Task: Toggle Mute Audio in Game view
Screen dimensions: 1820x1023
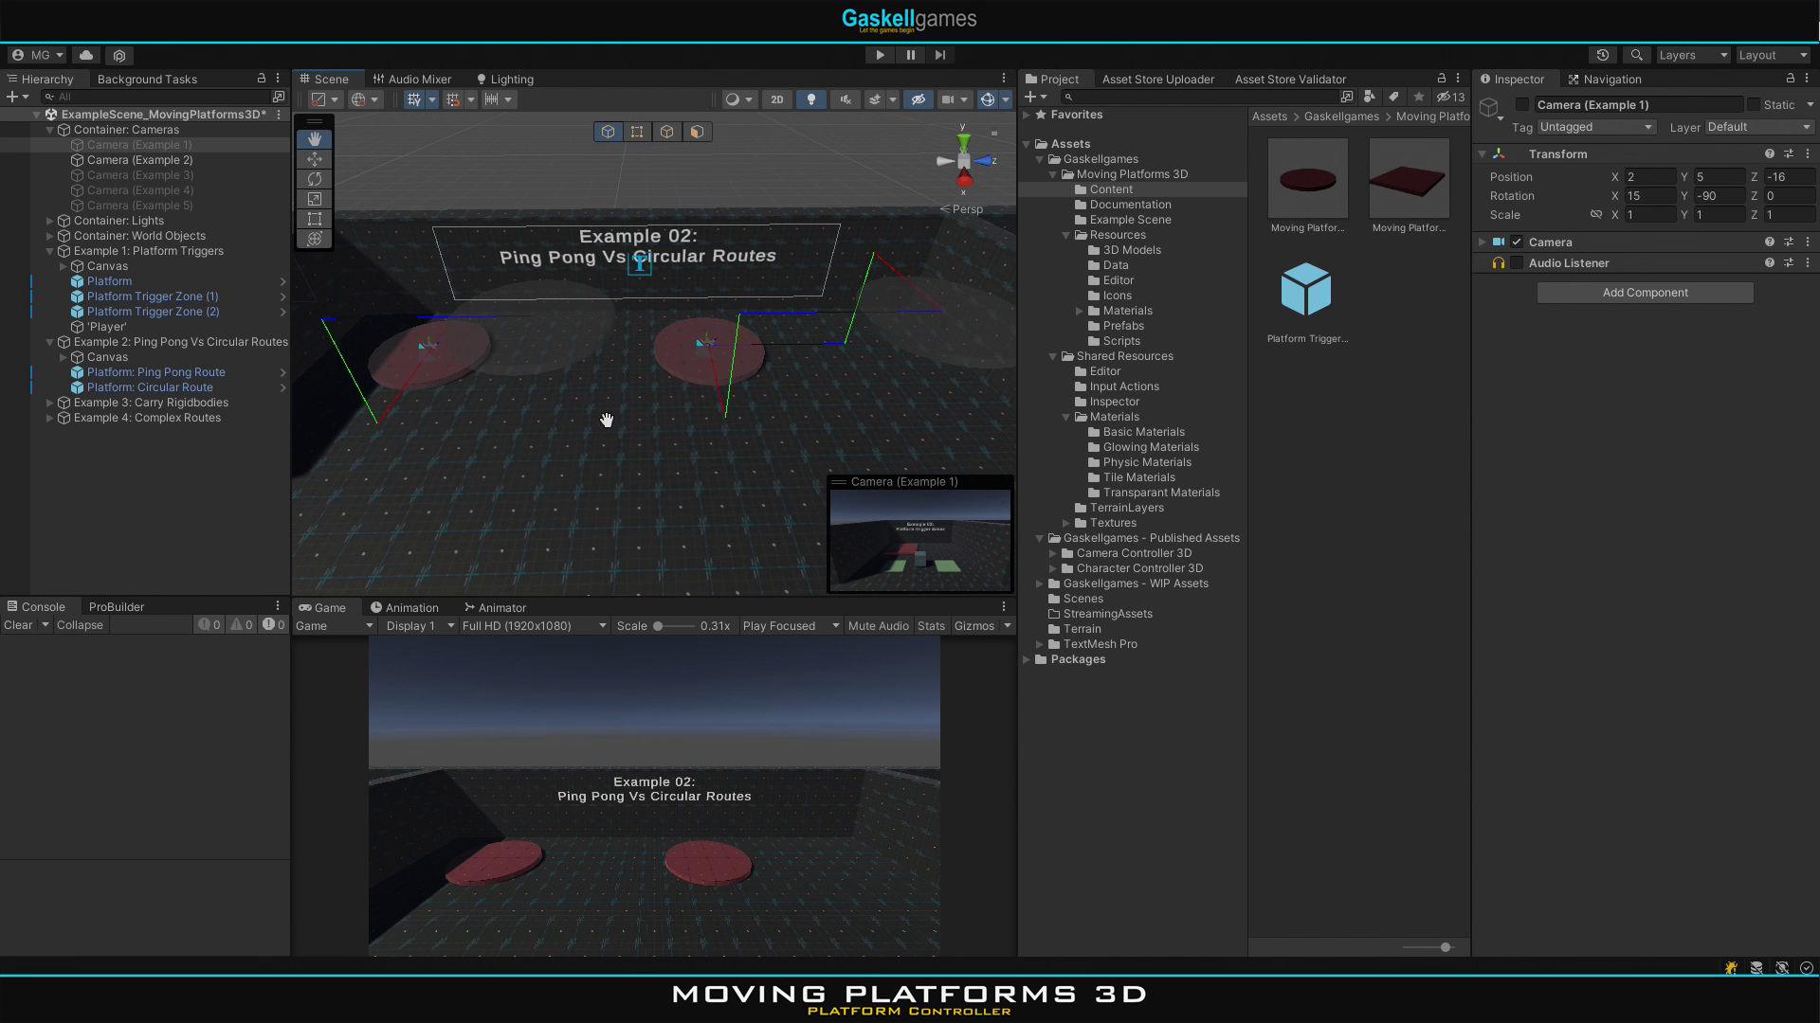Action: pyautogui.click(x=878, y=625)
